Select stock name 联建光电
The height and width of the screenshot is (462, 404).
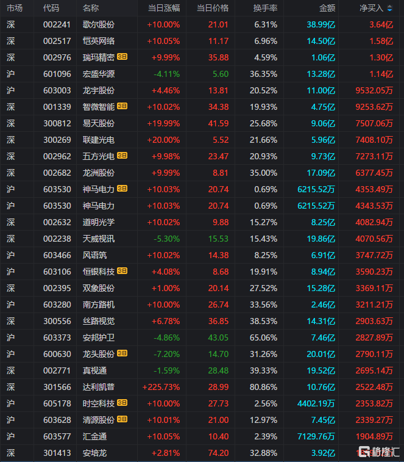(x=99, y=140)
